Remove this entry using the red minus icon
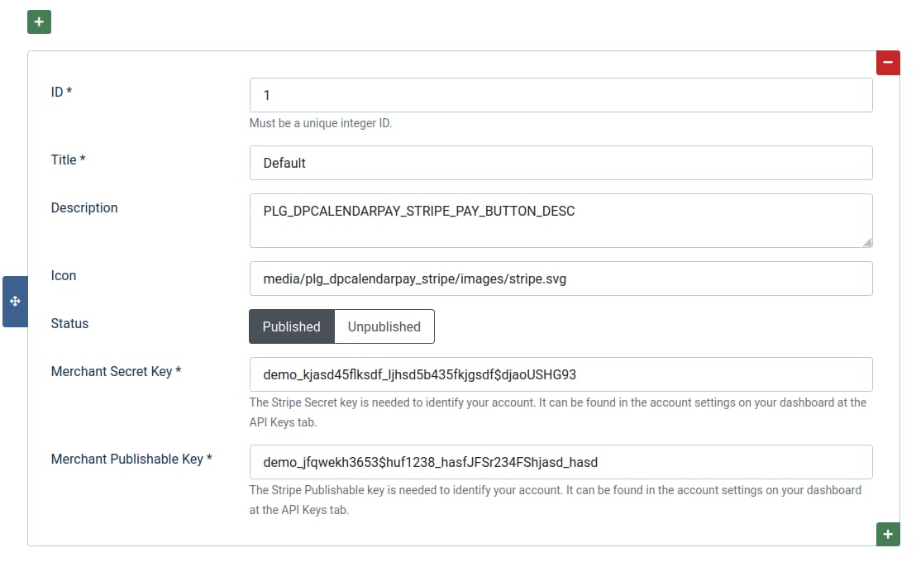Image resolution: width=916 pixels, height=562 pixels. pyautogui.click(x=887, y=62)
